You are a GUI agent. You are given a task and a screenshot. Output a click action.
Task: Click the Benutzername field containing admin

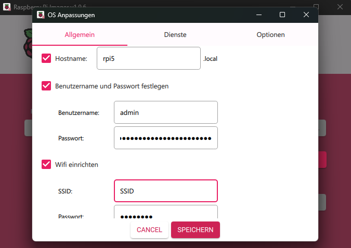coord(165,112)
